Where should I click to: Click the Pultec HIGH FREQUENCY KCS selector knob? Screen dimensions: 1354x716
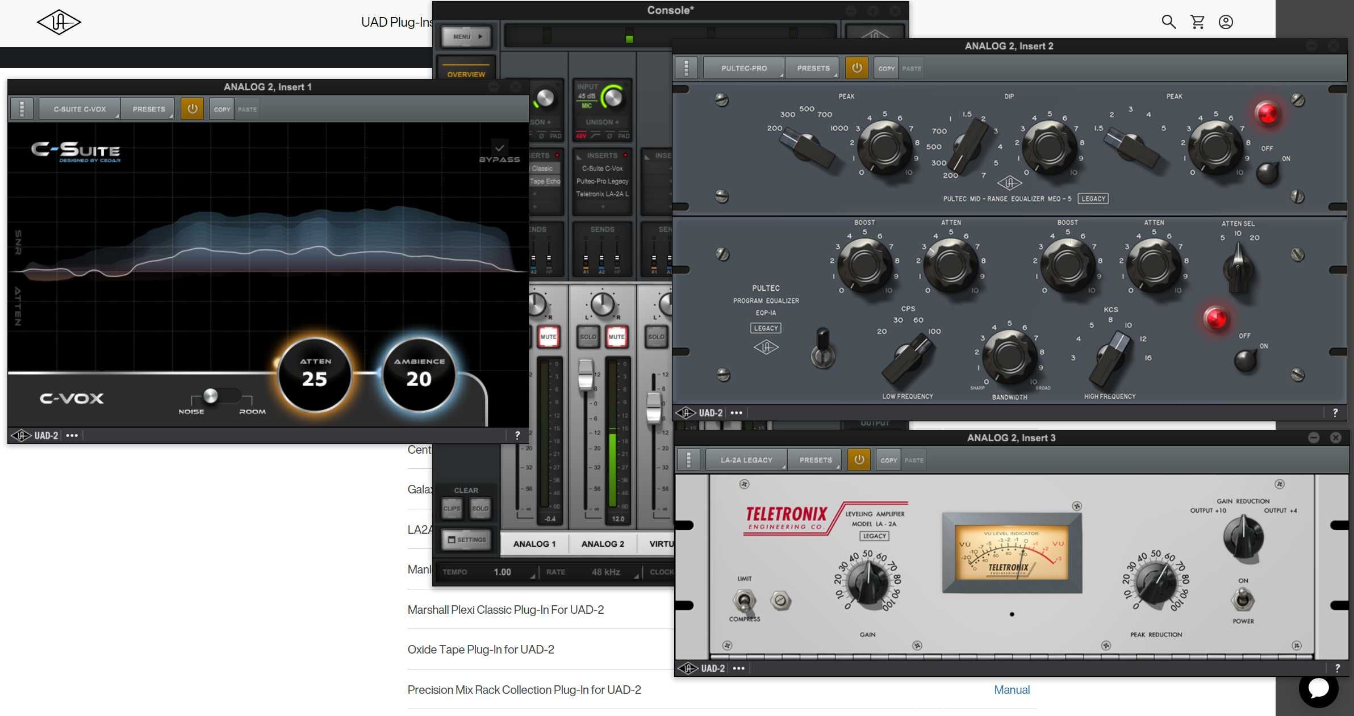coord(1109,359)
